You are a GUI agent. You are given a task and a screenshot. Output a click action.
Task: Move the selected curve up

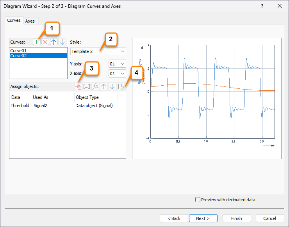click(x=54, y=42)
